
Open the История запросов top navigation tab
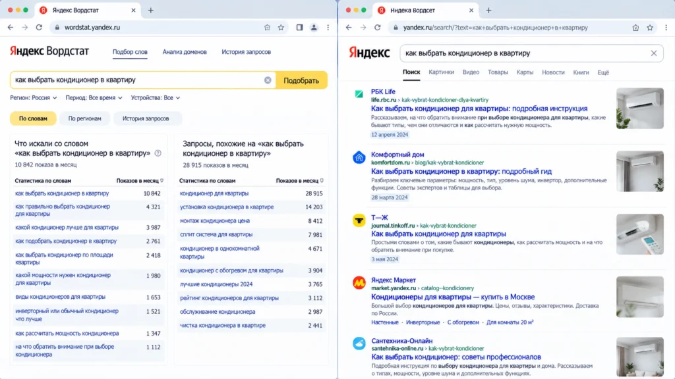pos(247,52)
